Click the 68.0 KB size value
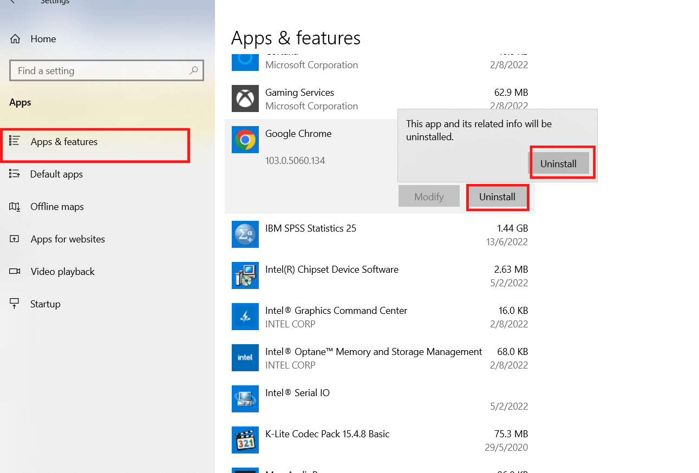This screenshot has width=699, height=473. tap(513, 352)
